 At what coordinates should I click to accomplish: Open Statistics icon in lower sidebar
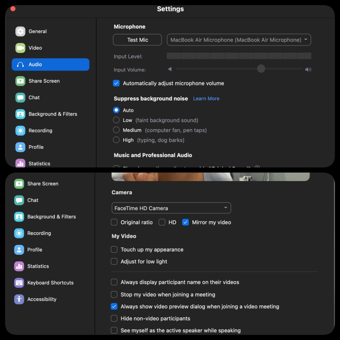click(19, 266)
